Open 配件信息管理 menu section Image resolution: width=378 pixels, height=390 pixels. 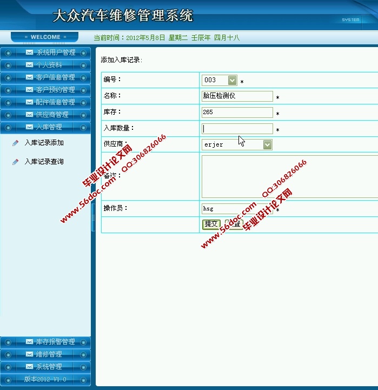coord(45,102)
